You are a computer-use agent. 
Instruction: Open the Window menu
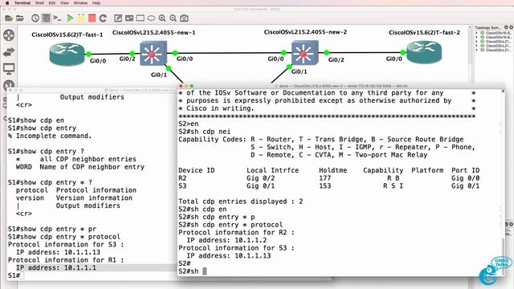click(x=80, y=2)
